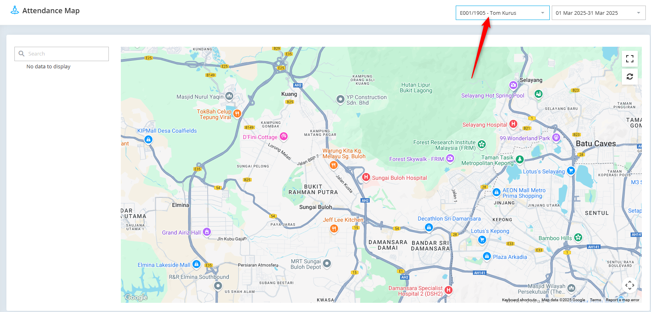Open map camera pan controls
The height and width of the screenshot is (312, 651).
click(x=630, y=285)
